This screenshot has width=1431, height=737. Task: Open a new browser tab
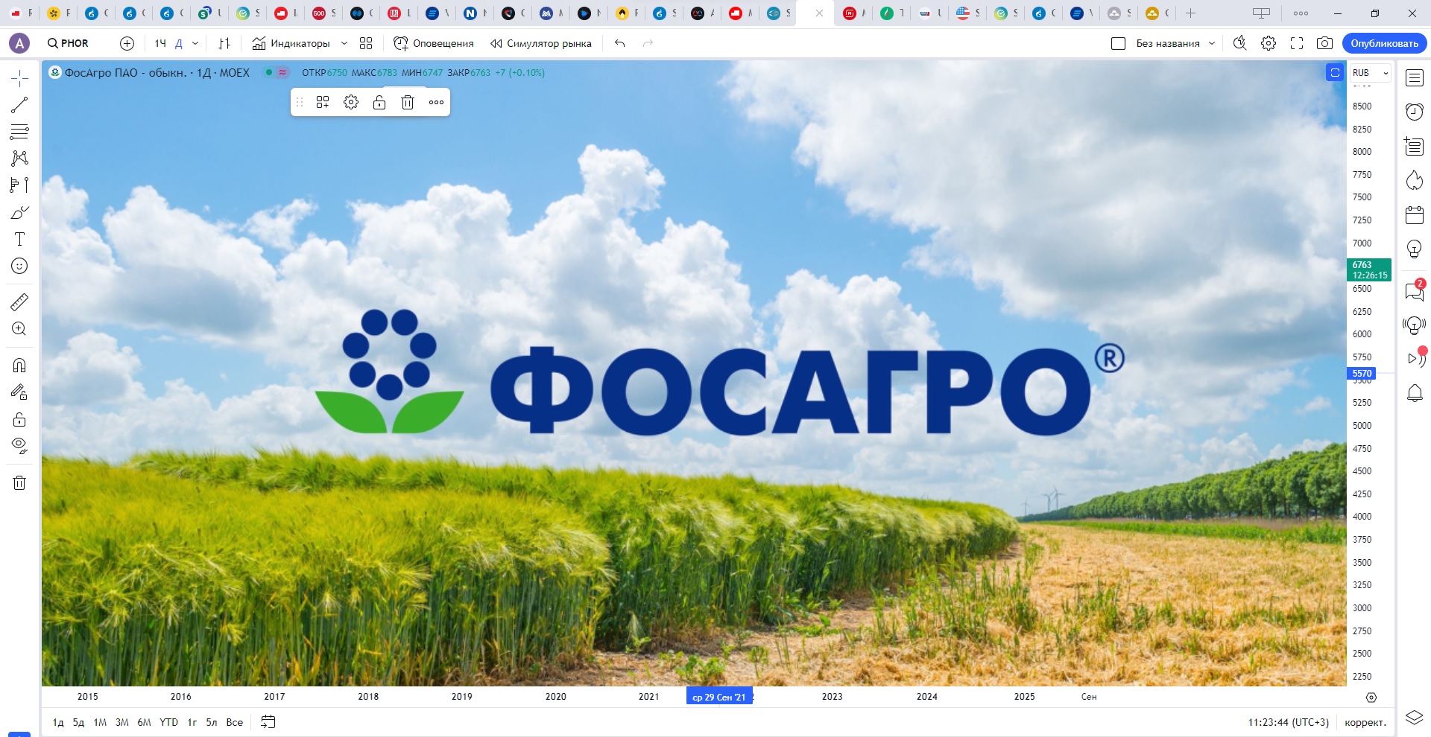(1190, 13)
